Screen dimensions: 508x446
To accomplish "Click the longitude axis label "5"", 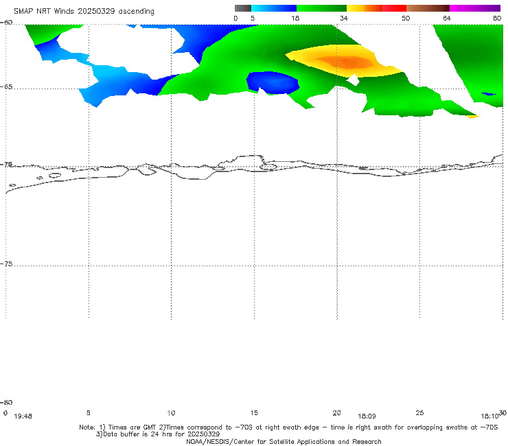I will coord(88,412).
